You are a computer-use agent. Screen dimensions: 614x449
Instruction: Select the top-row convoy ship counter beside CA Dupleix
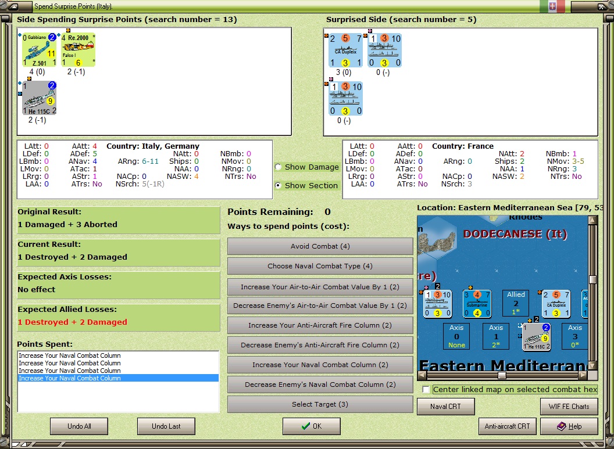click(384, 51)
